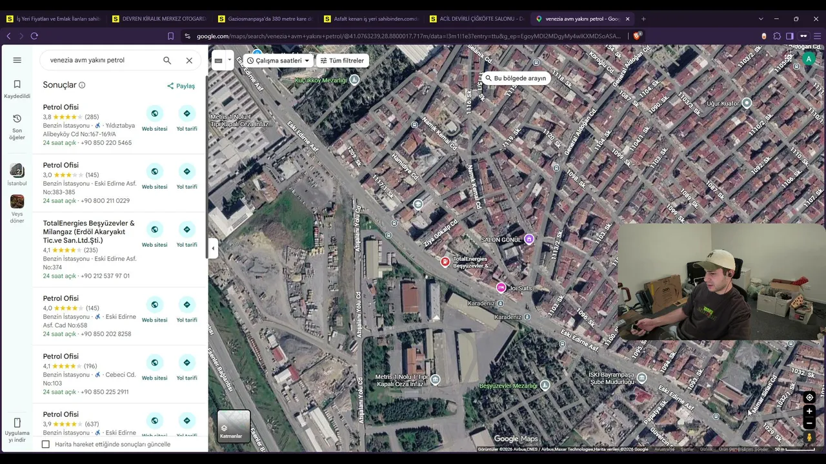Open the browser tab search dropdown

761,19
